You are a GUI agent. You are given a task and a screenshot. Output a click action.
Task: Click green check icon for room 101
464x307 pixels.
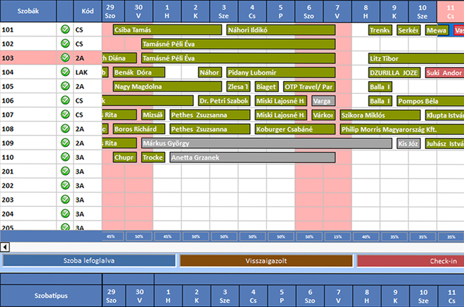[x=65, y=30]
